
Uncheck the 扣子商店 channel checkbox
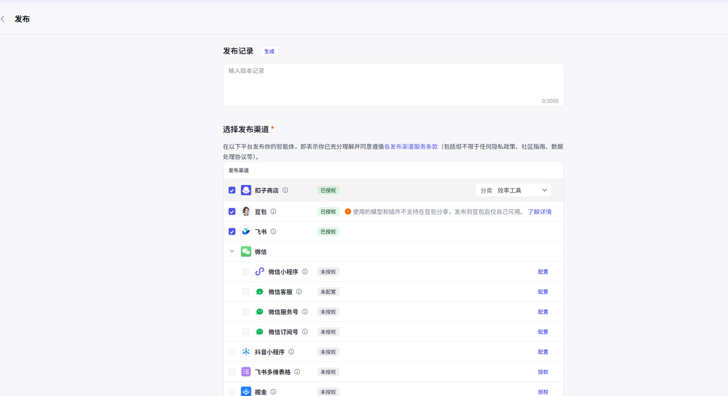tap(232, 190)
